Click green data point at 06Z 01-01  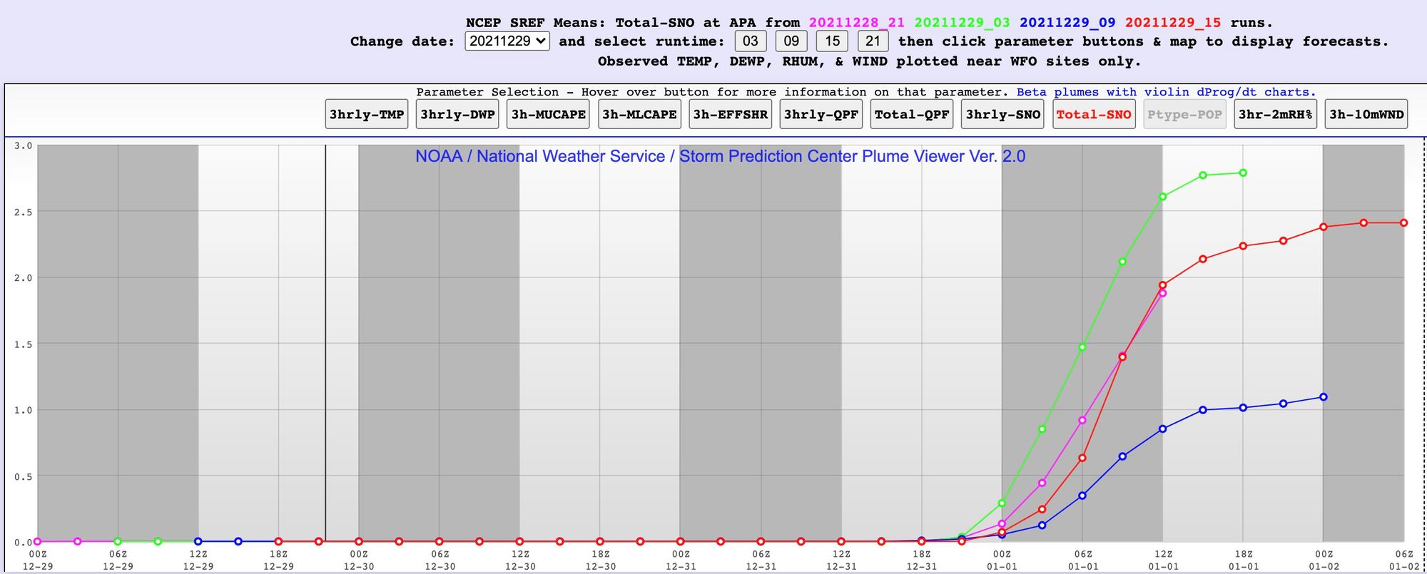coord(1082,347)
